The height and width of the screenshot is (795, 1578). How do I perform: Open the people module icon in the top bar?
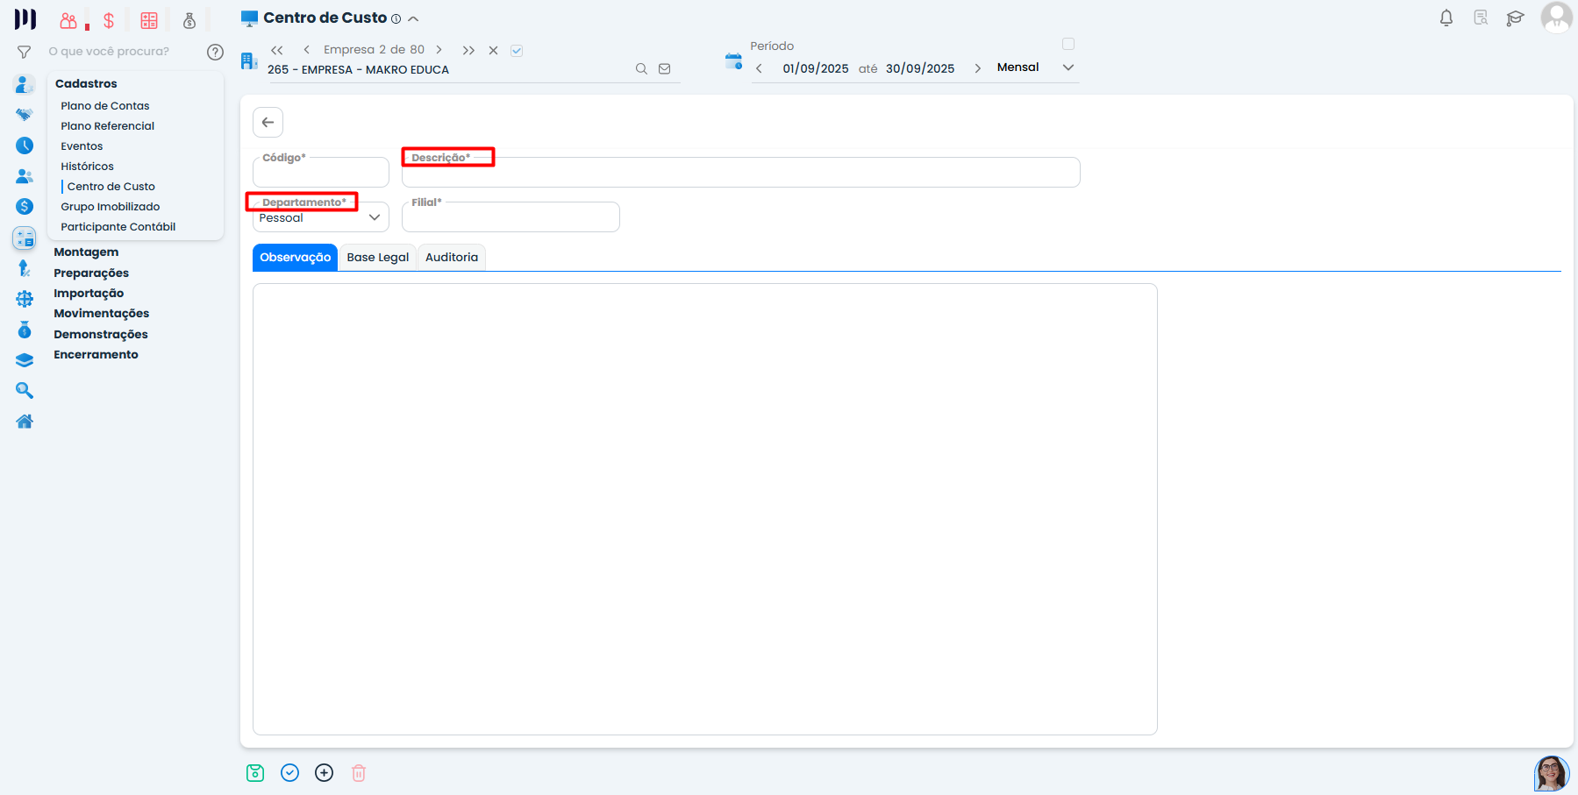pos(68,20)
